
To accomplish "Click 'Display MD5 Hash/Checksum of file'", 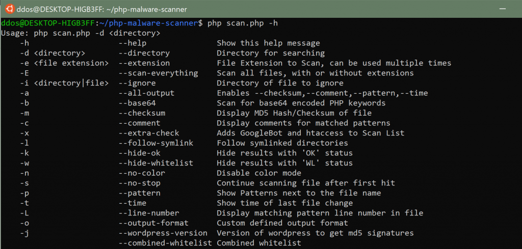I will coord(294,113).
